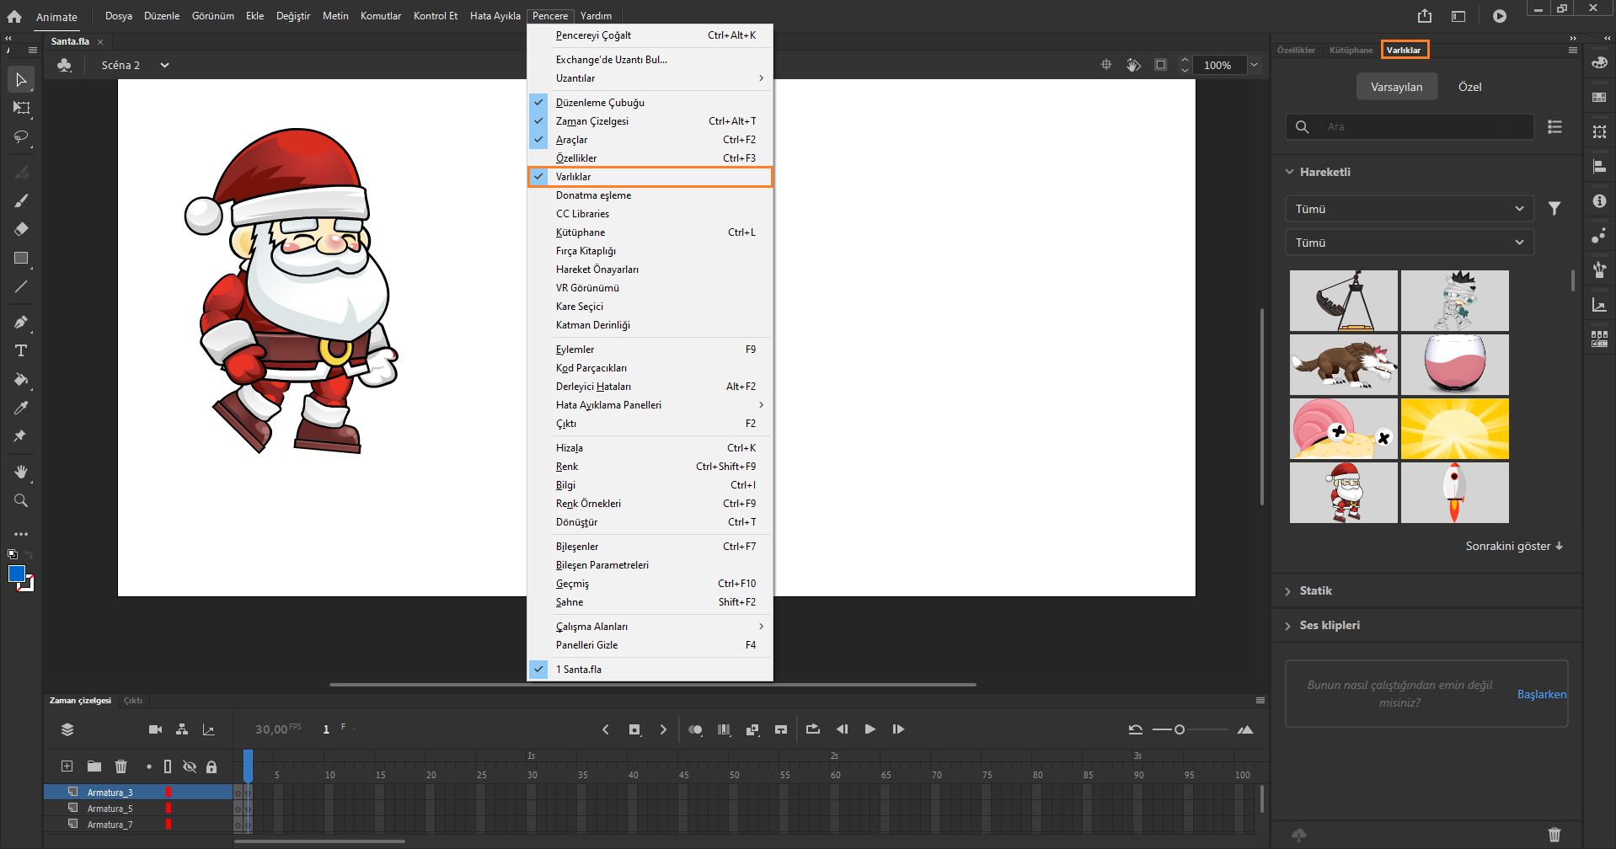1616x849 pixels.
Task: Toggle Araçlar panel in Pencere menu
Action: click(x=650, y=140)
